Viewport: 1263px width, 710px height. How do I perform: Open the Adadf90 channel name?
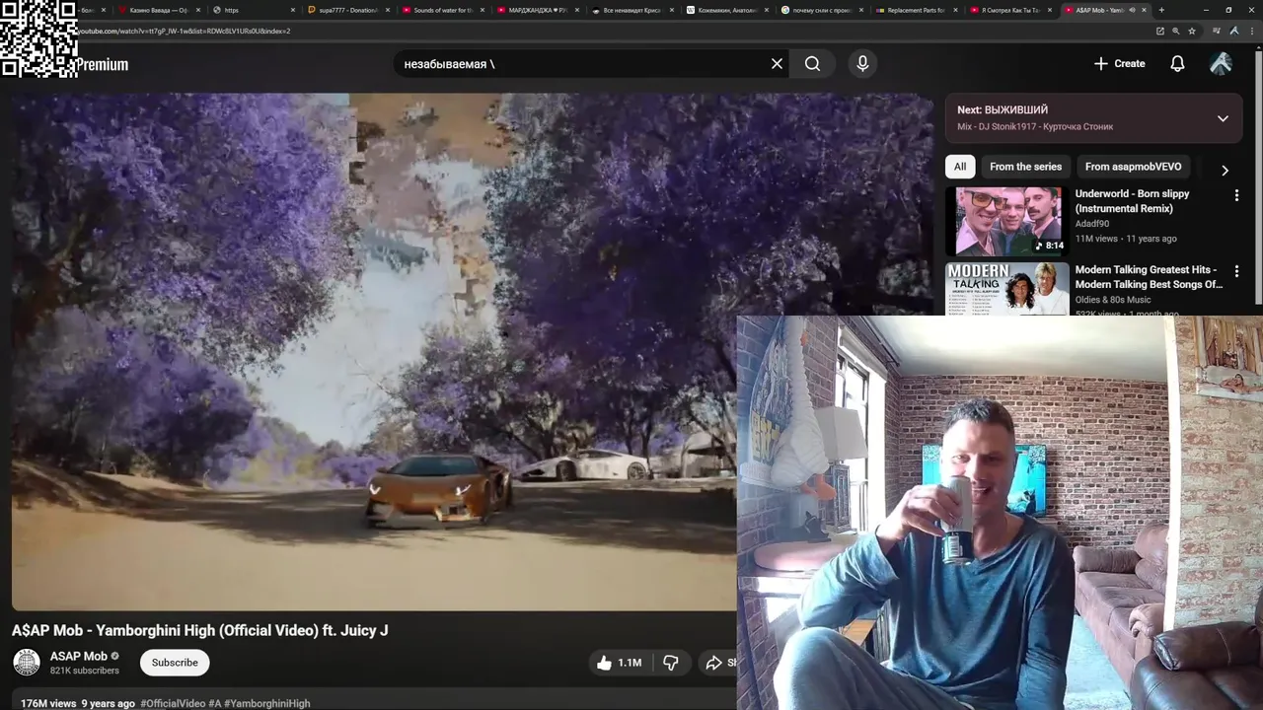click(x=1092, y=224)
